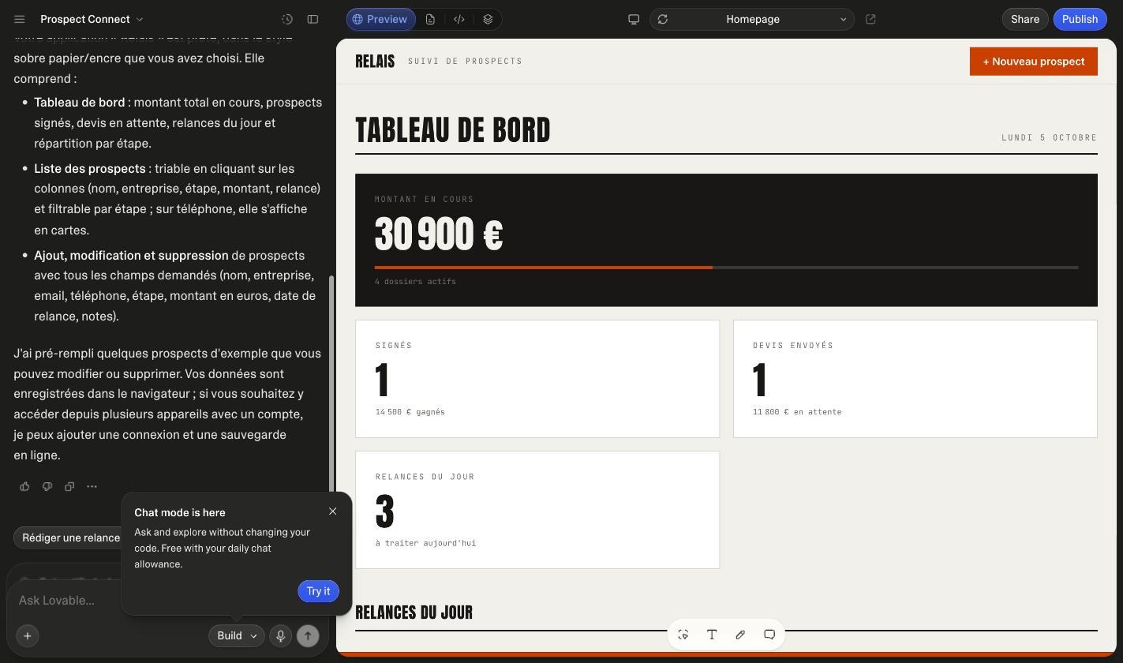Publish the project
This screenshot has height=663, width=1123.
click(1080, 19)
